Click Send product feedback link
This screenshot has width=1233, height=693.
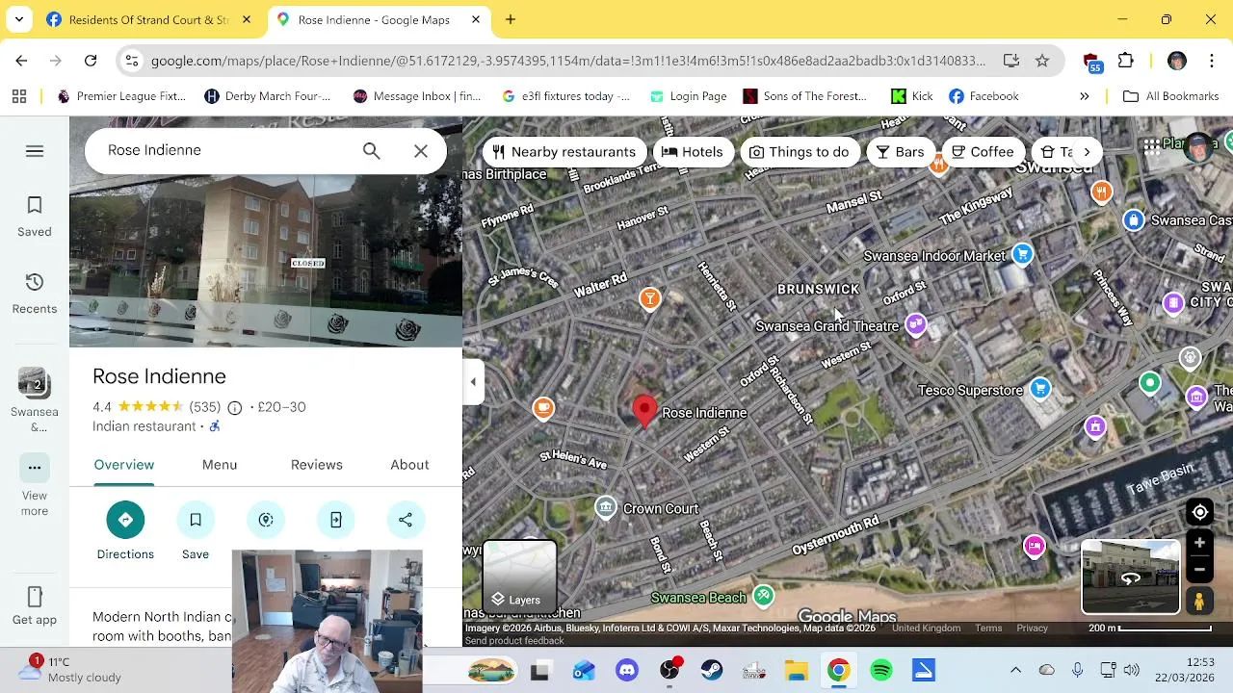[514, 641]
